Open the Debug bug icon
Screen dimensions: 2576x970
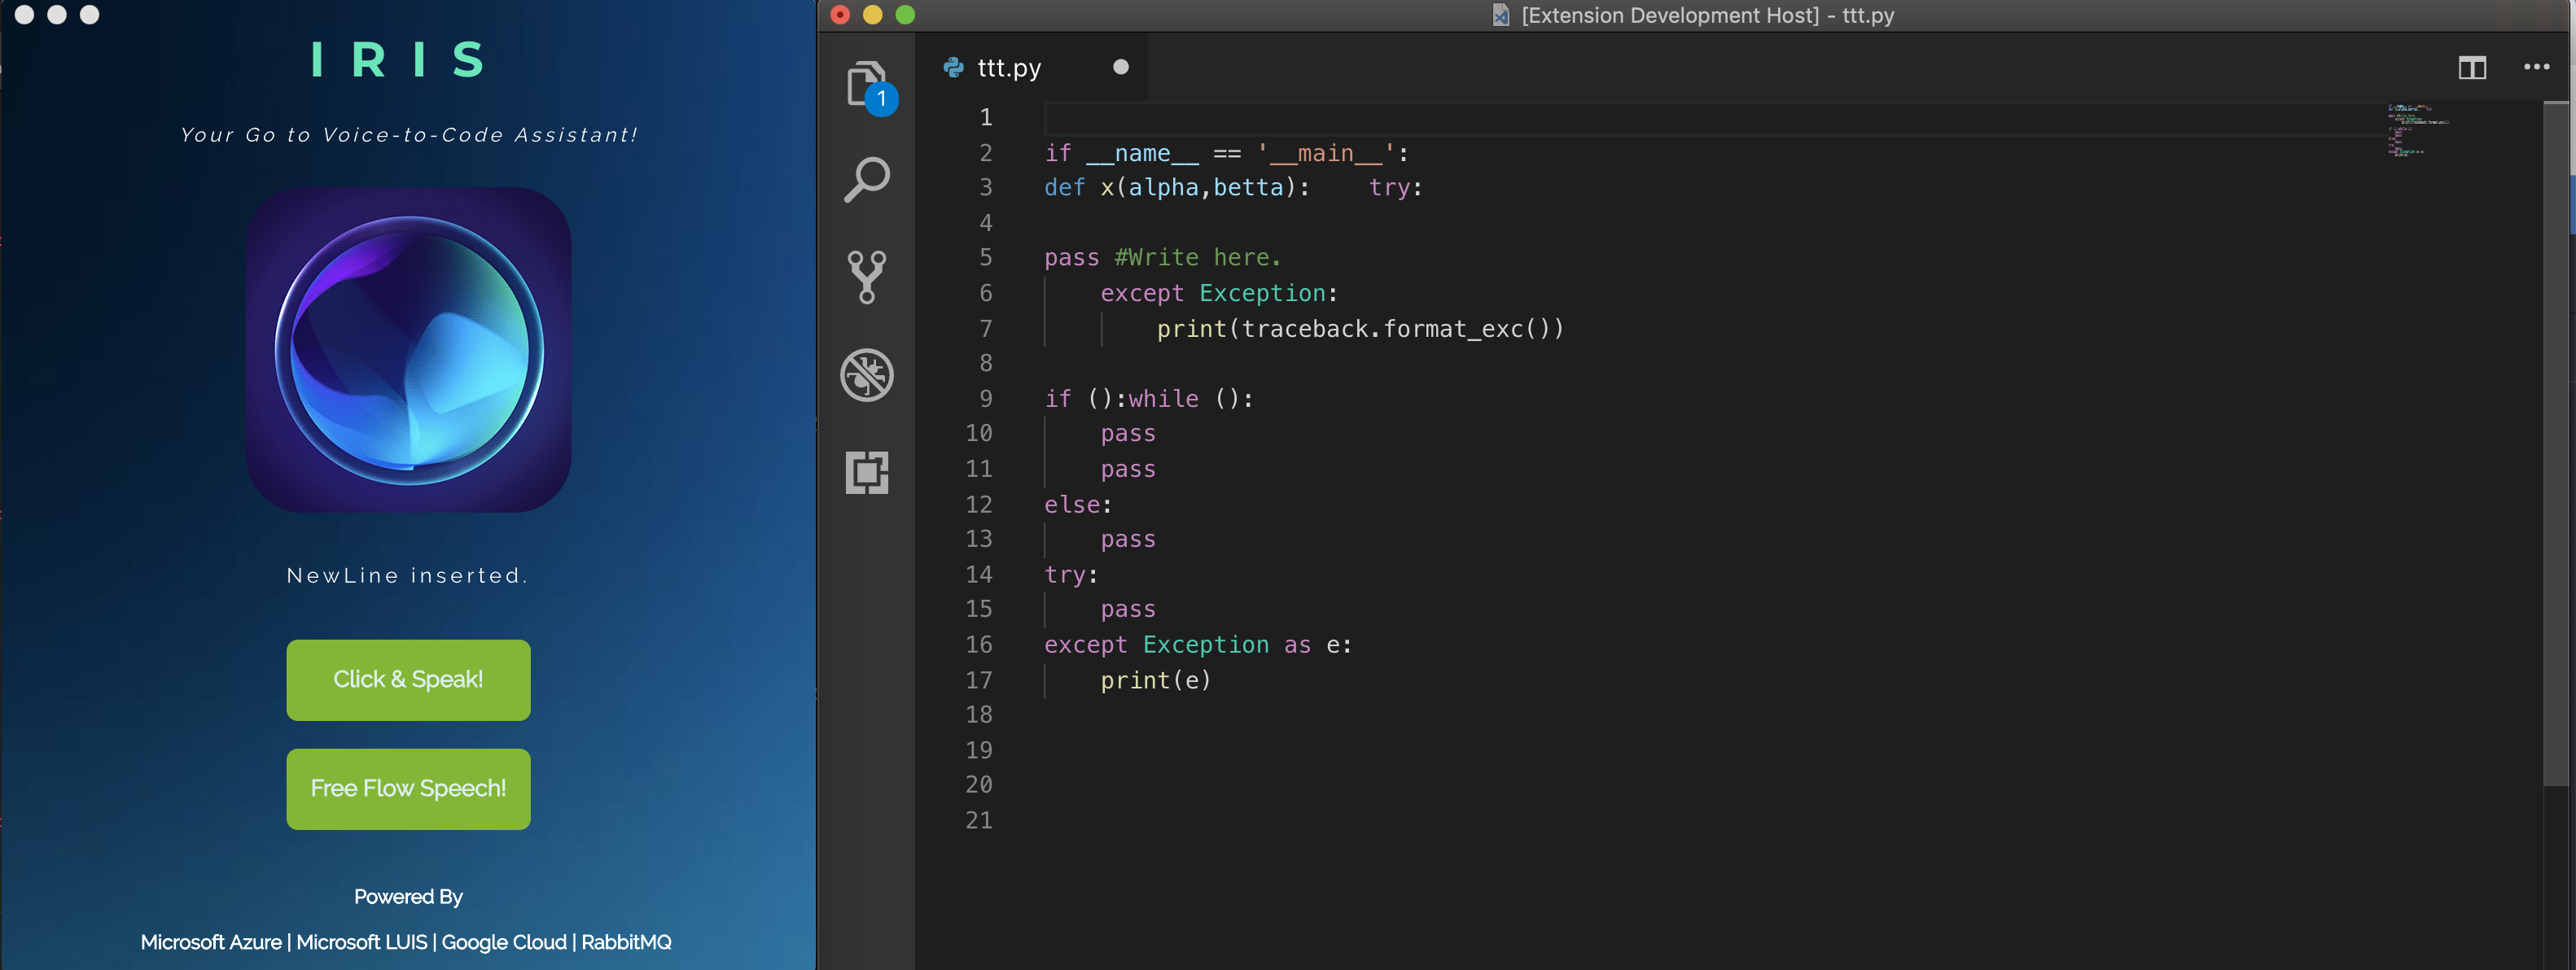click(866, 375)
